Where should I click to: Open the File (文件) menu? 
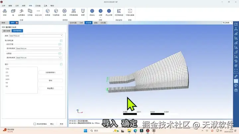click(x=4, y=6)
